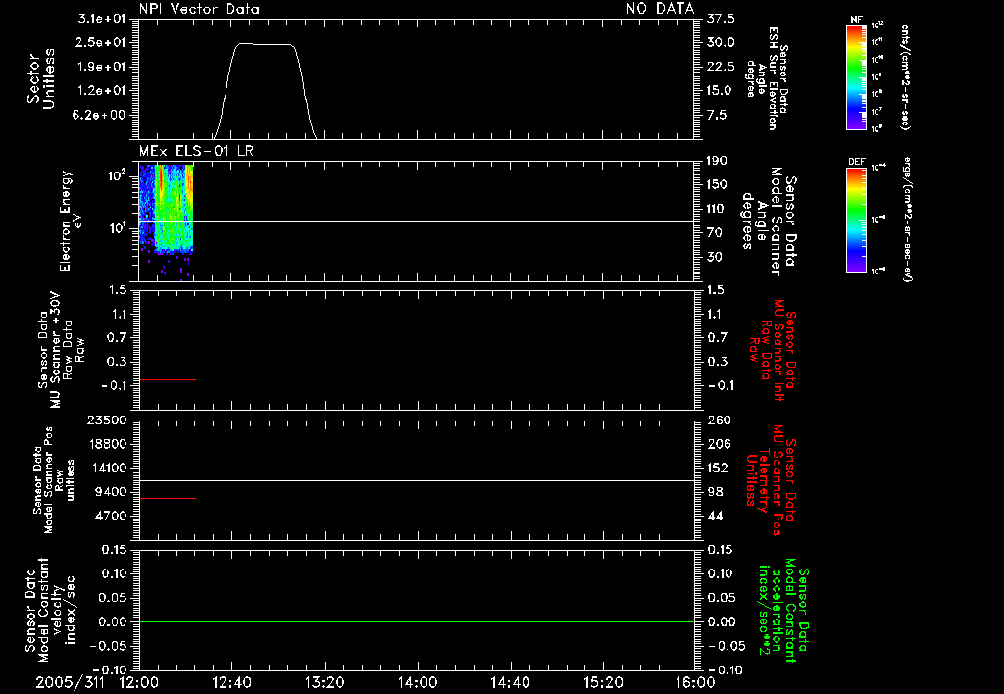Click the 12:00 time axis label

139,682
